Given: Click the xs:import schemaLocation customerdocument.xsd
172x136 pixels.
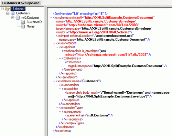Looking at the screenshot, I should tap(95, 36).
